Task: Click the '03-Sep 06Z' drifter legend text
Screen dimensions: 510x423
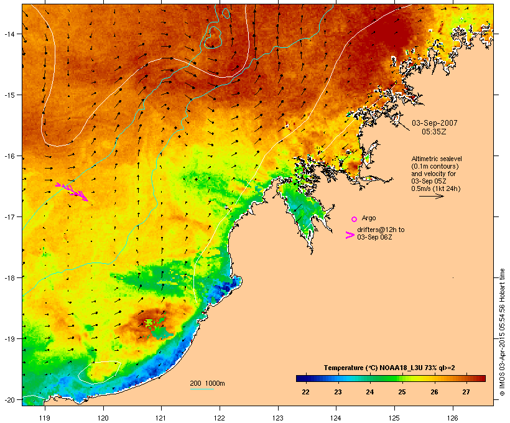Action: click(x=374, y=237)
